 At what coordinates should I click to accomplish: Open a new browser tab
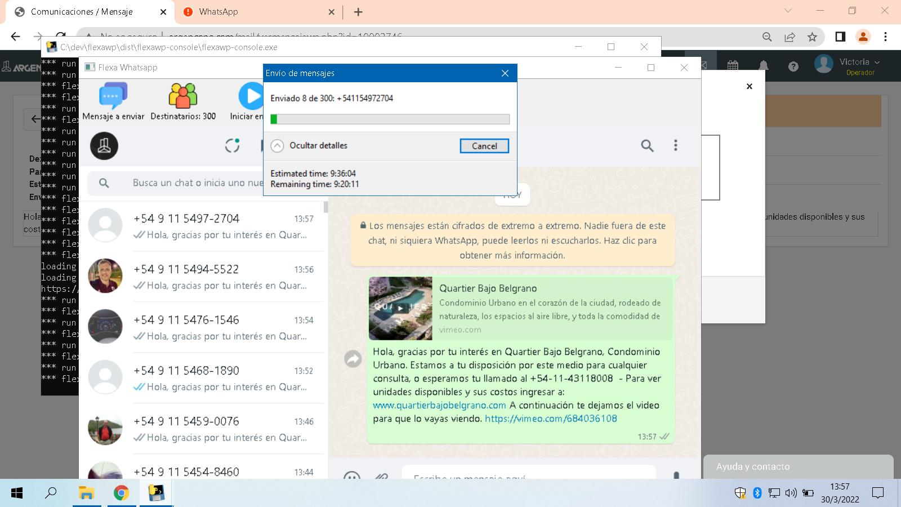pyautogui.click(x=358, y=12)
